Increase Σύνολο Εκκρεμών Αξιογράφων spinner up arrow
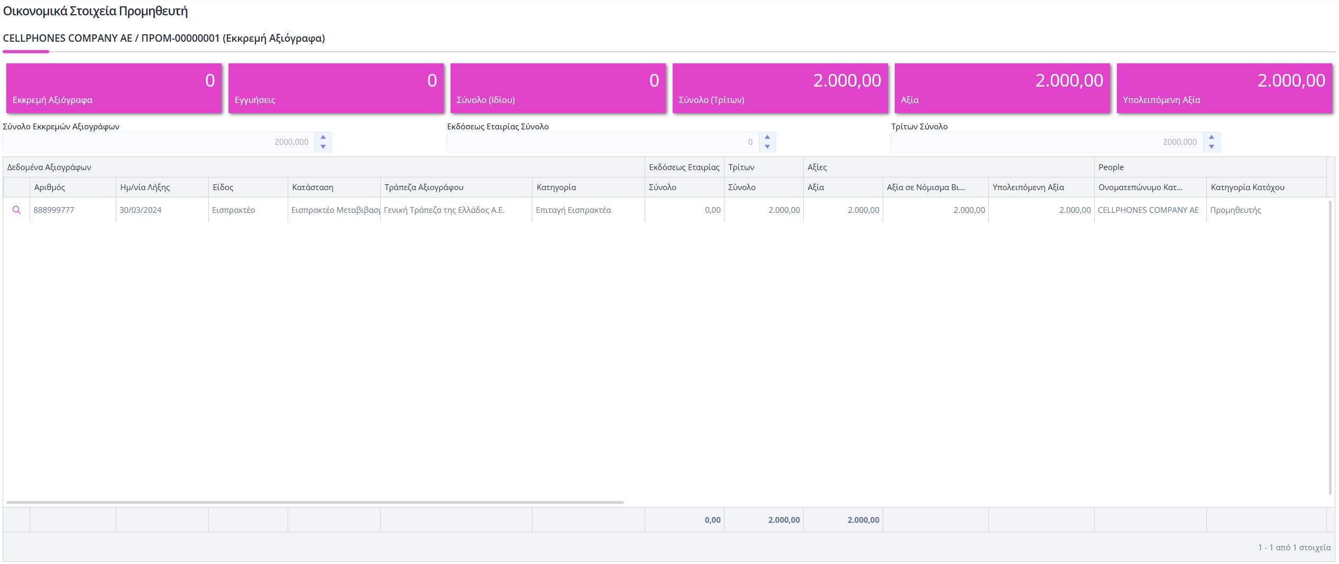Image resolution: width=1339 pixels, height=564 pixels. click(x=323, y=137)
